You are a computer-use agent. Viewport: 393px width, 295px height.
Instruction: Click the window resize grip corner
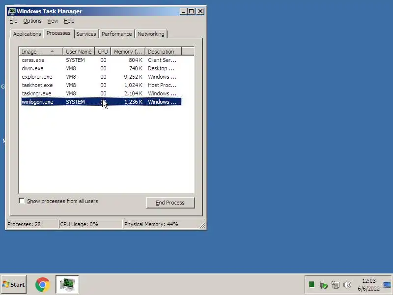coord(202,226)
